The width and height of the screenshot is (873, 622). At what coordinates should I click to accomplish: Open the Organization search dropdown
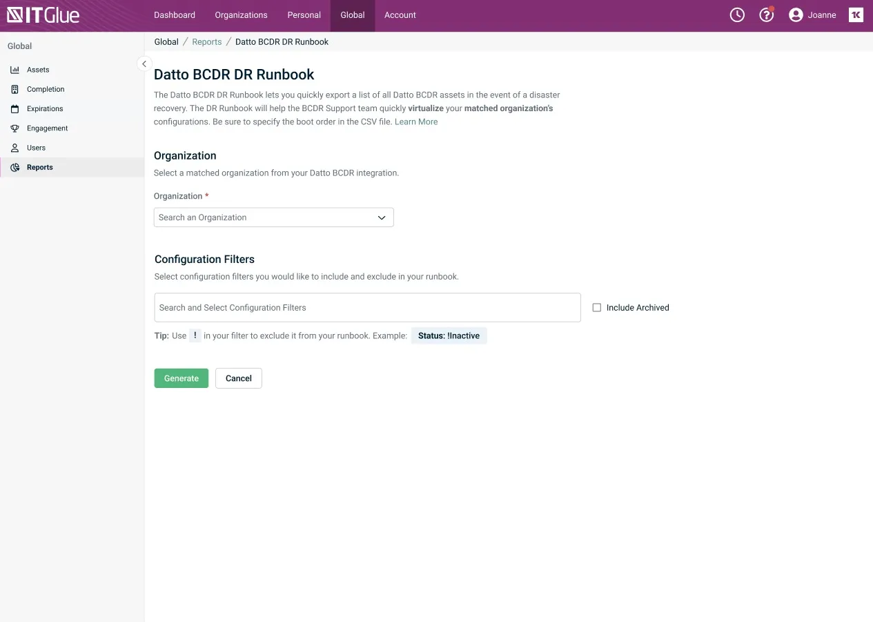(273, 217)
